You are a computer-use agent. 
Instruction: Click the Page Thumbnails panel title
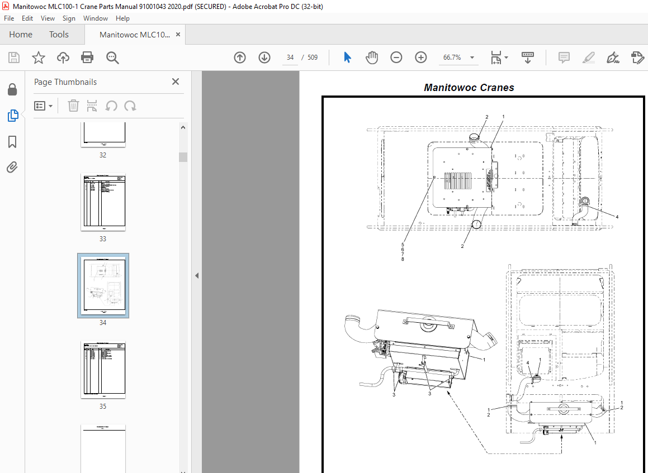(x=65, y=82)
